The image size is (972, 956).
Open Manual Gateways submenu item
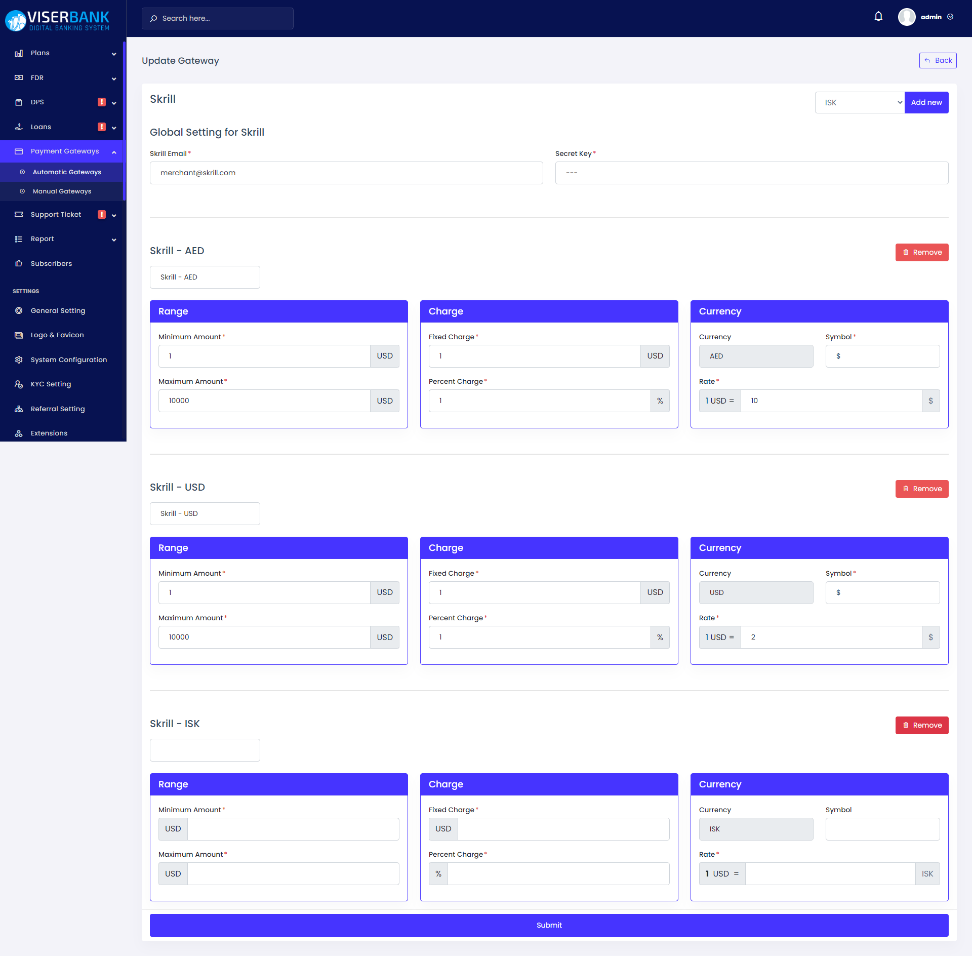click(x=61, y=191)
